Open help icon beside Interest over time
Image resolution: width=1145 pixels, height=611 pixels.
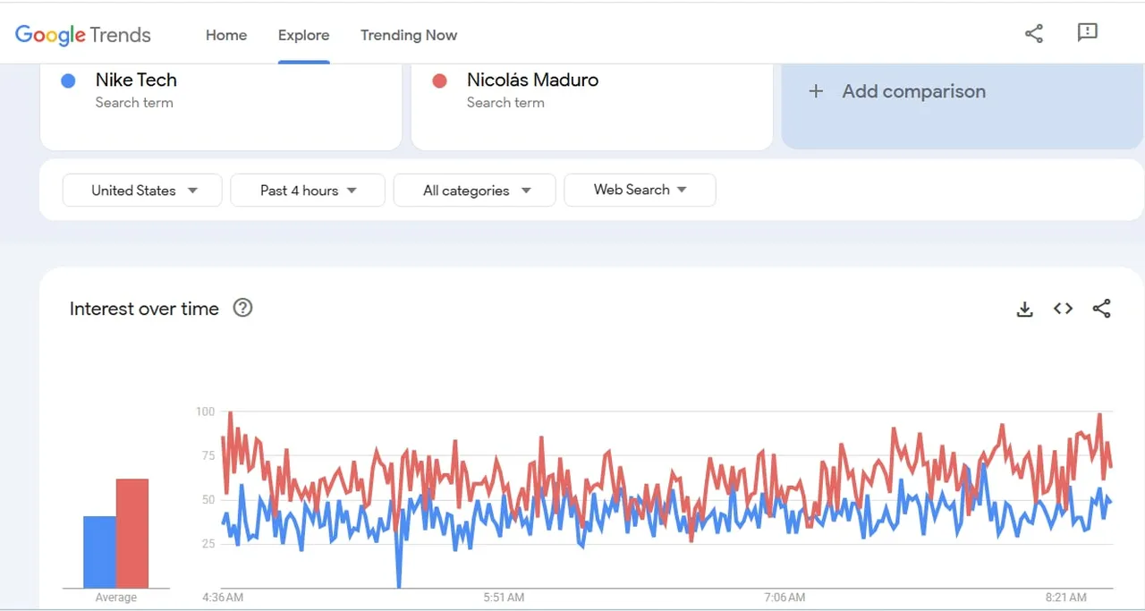coord(242,308)
